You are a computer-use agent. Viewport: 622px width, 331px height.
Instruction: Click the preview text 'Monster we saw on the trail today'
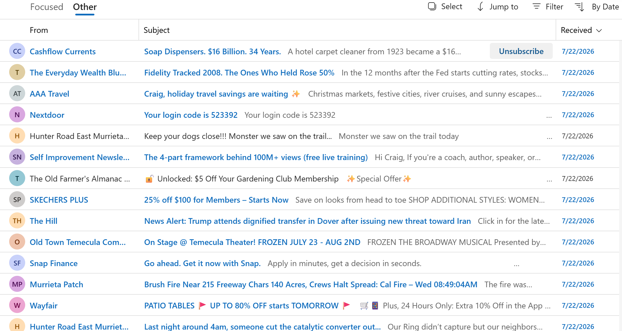399,136
